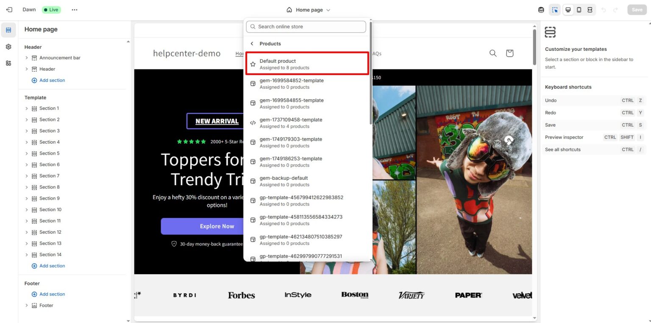Viewport: 651px width, 323px height.
Task: Open the App embeds icon in sidebar
Action: 8,63
